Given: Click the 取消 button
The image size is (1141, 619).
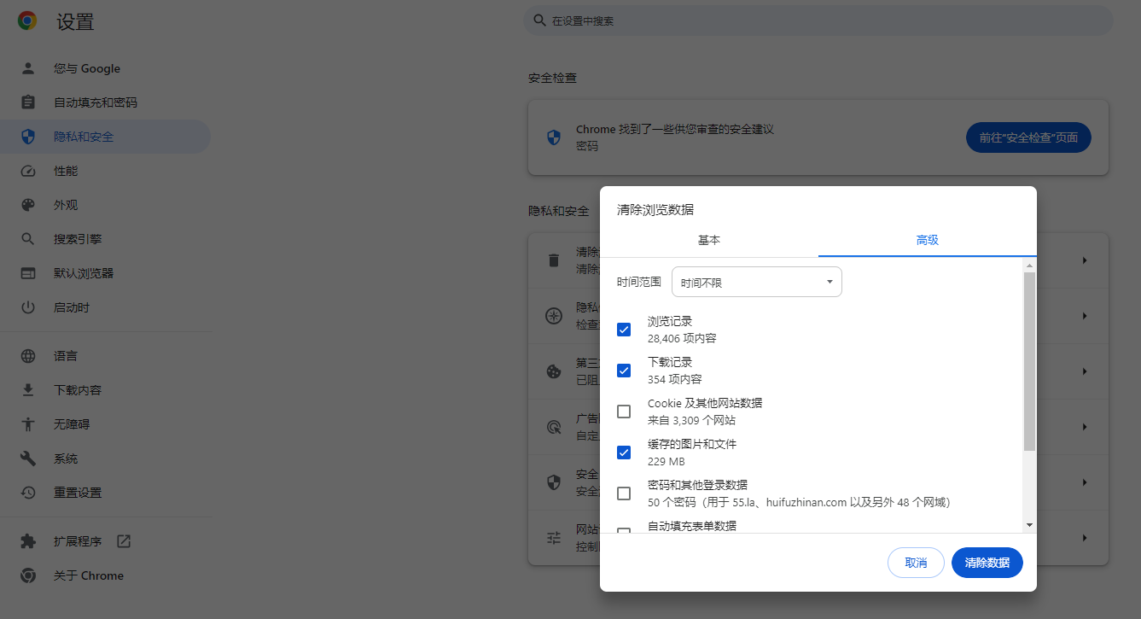Looking at the screenshot, I should coord(916,562).
